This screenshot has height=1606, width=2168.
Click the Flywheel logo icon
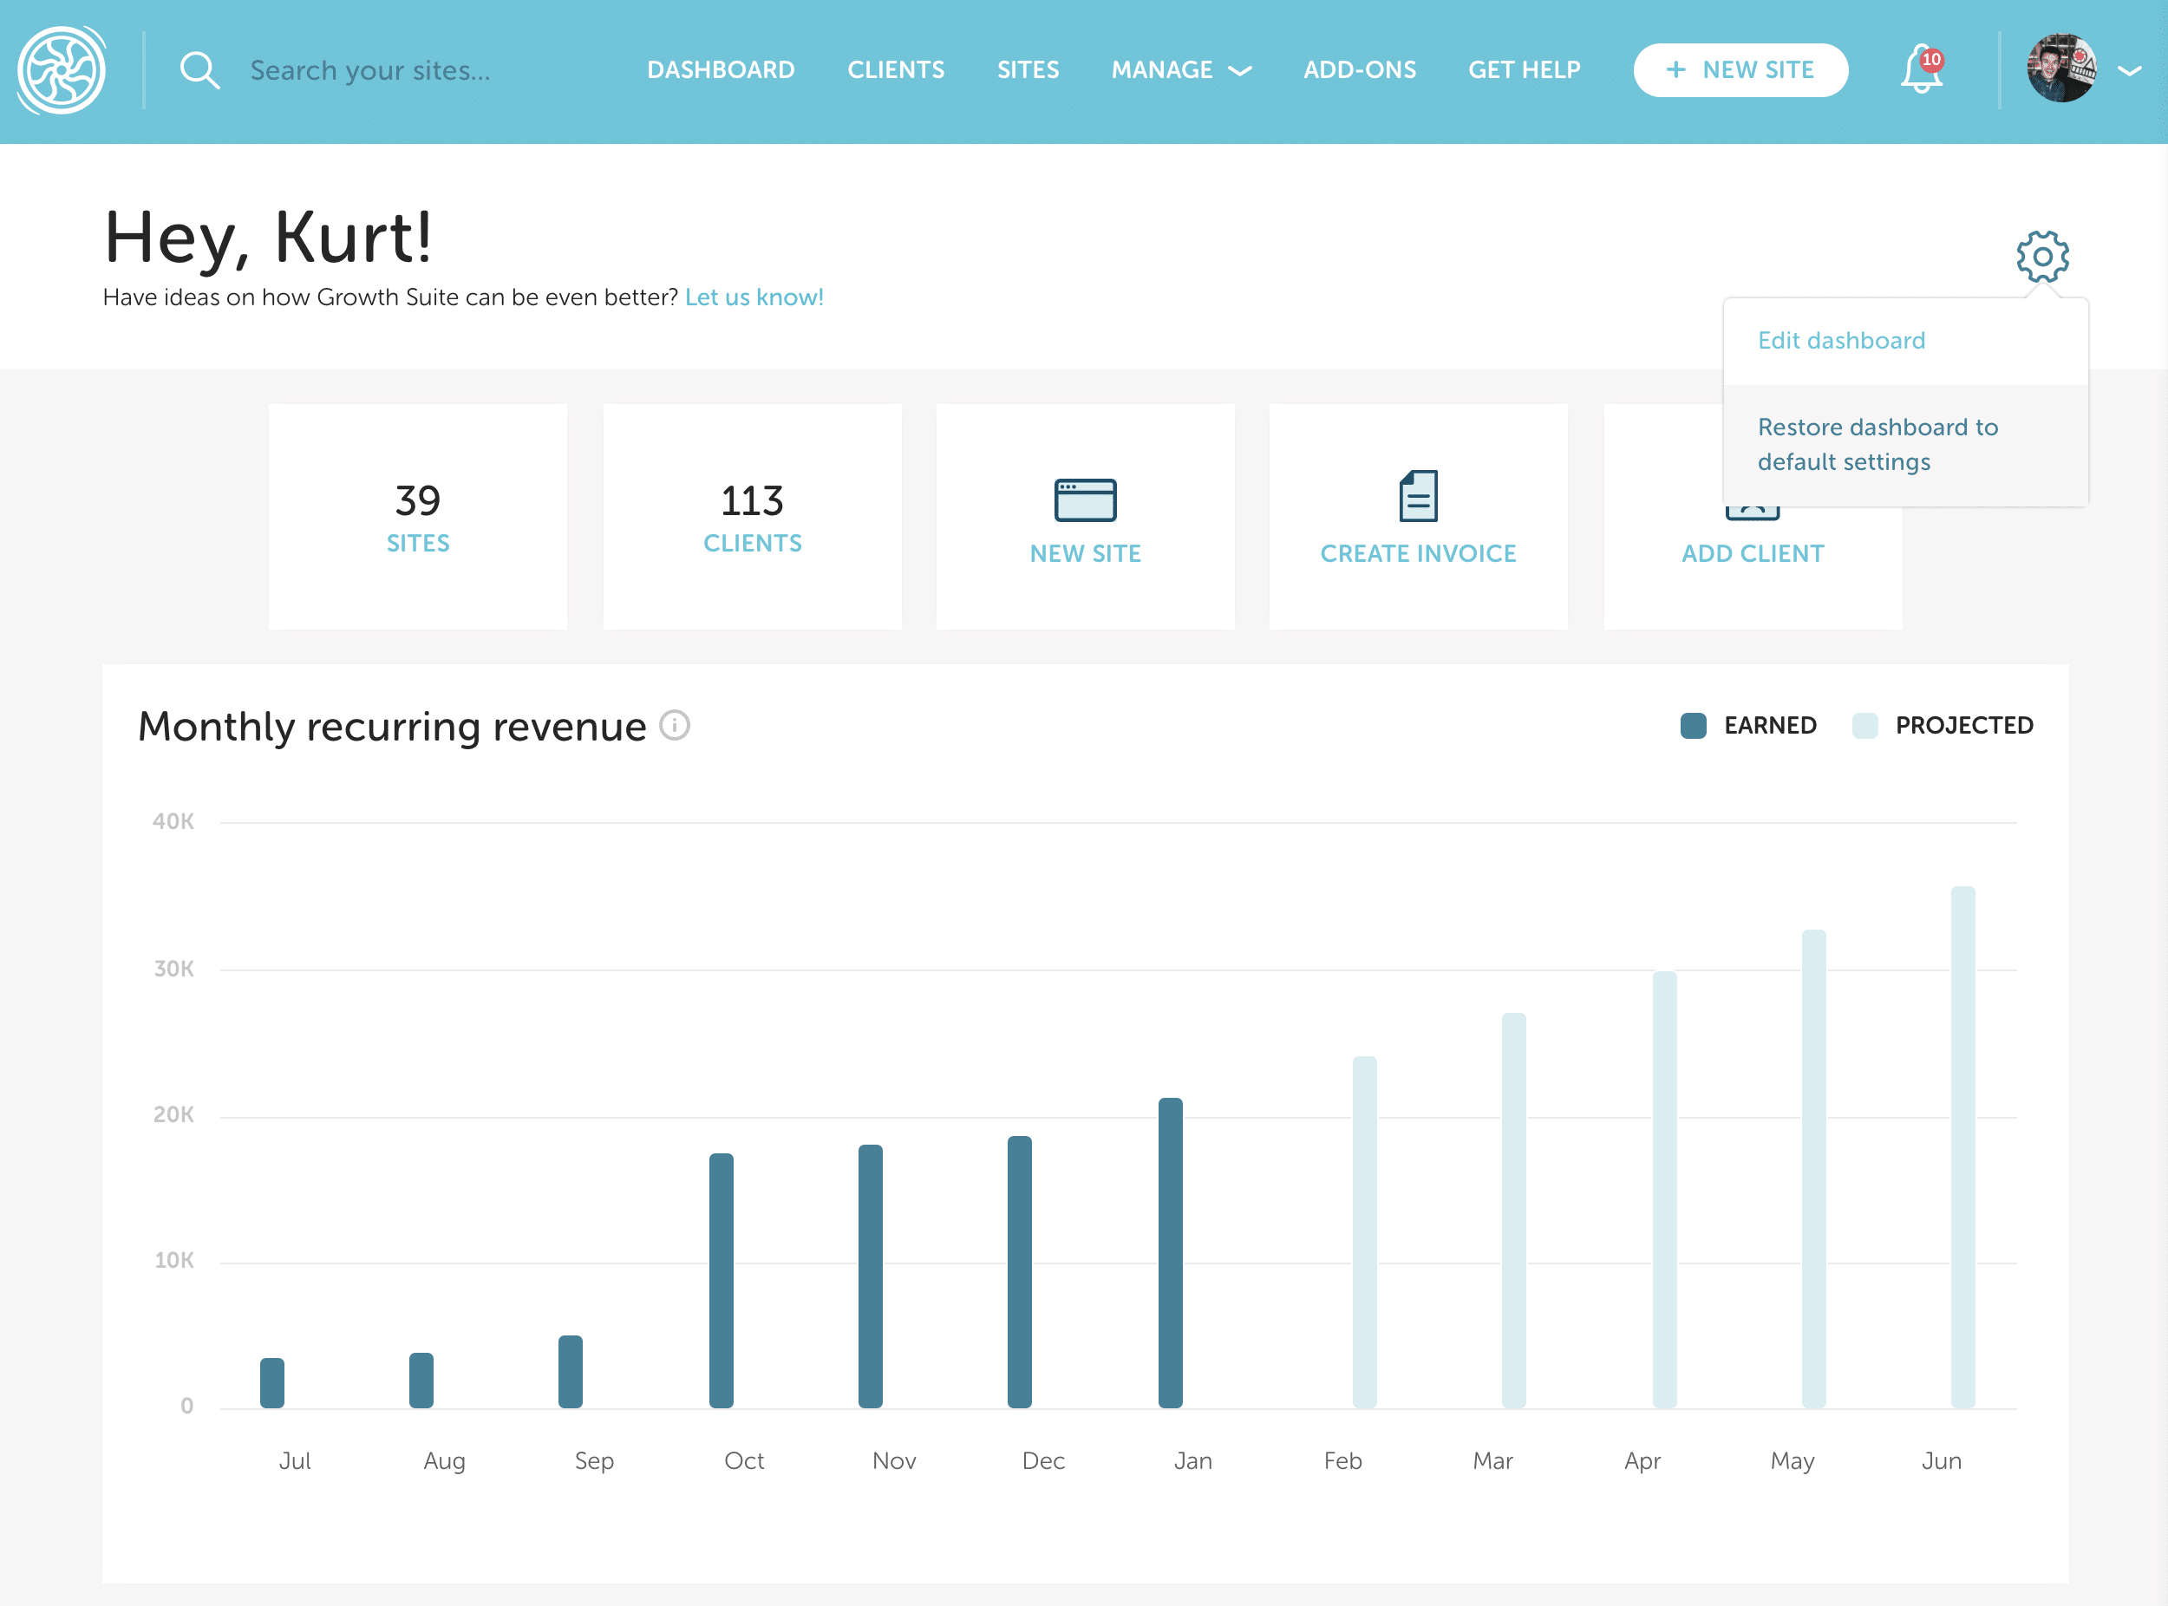[62, 70]
